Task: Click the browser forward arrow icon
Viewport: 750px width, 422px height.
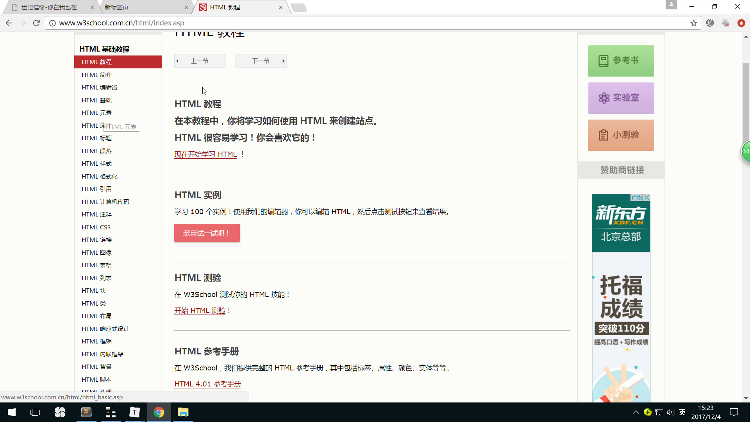Action: click(22, 23)
